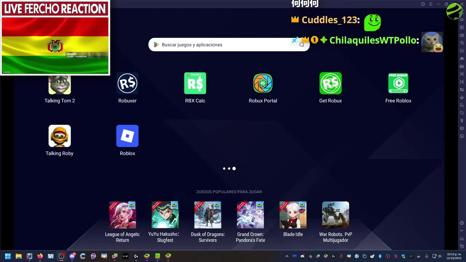The width and height of the screenshot is (466, 262).
Task: Open Firefox from the taskbar
Action: pos(40,256)
